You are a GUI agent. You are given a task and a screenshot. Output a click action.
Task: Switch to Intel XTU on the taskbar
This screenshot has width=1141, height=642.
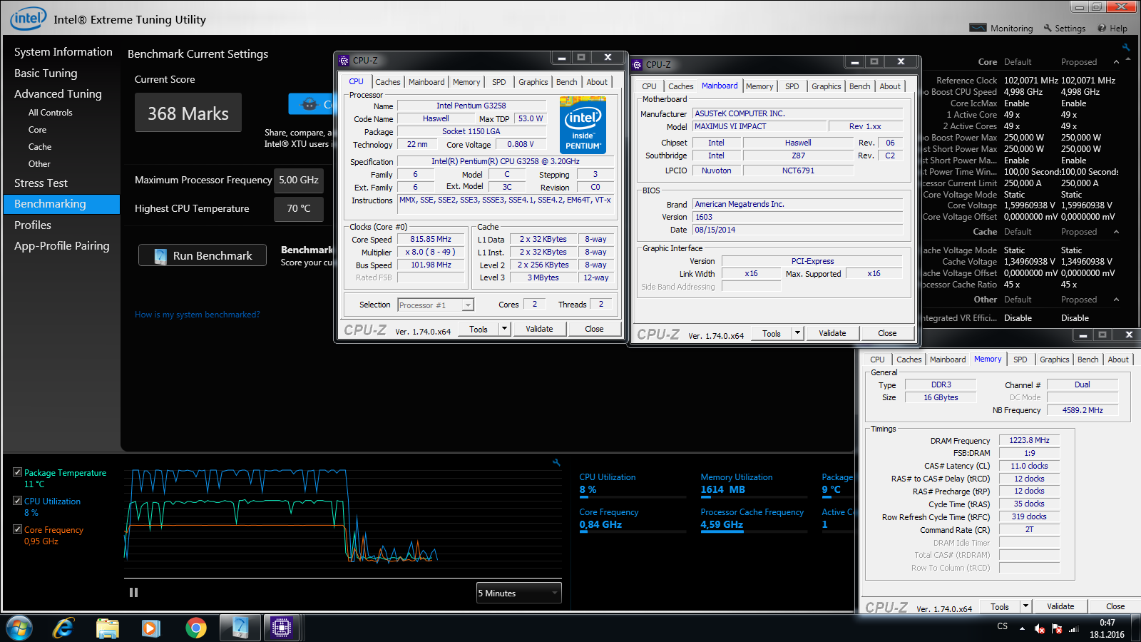[240, 628]
